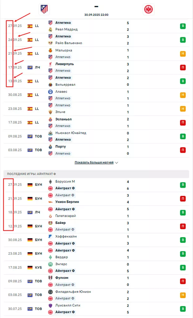Click the orange Н badge on Филадельфия Юнион match
This screenshot has height=318, width=193.
tap(183, 295)
